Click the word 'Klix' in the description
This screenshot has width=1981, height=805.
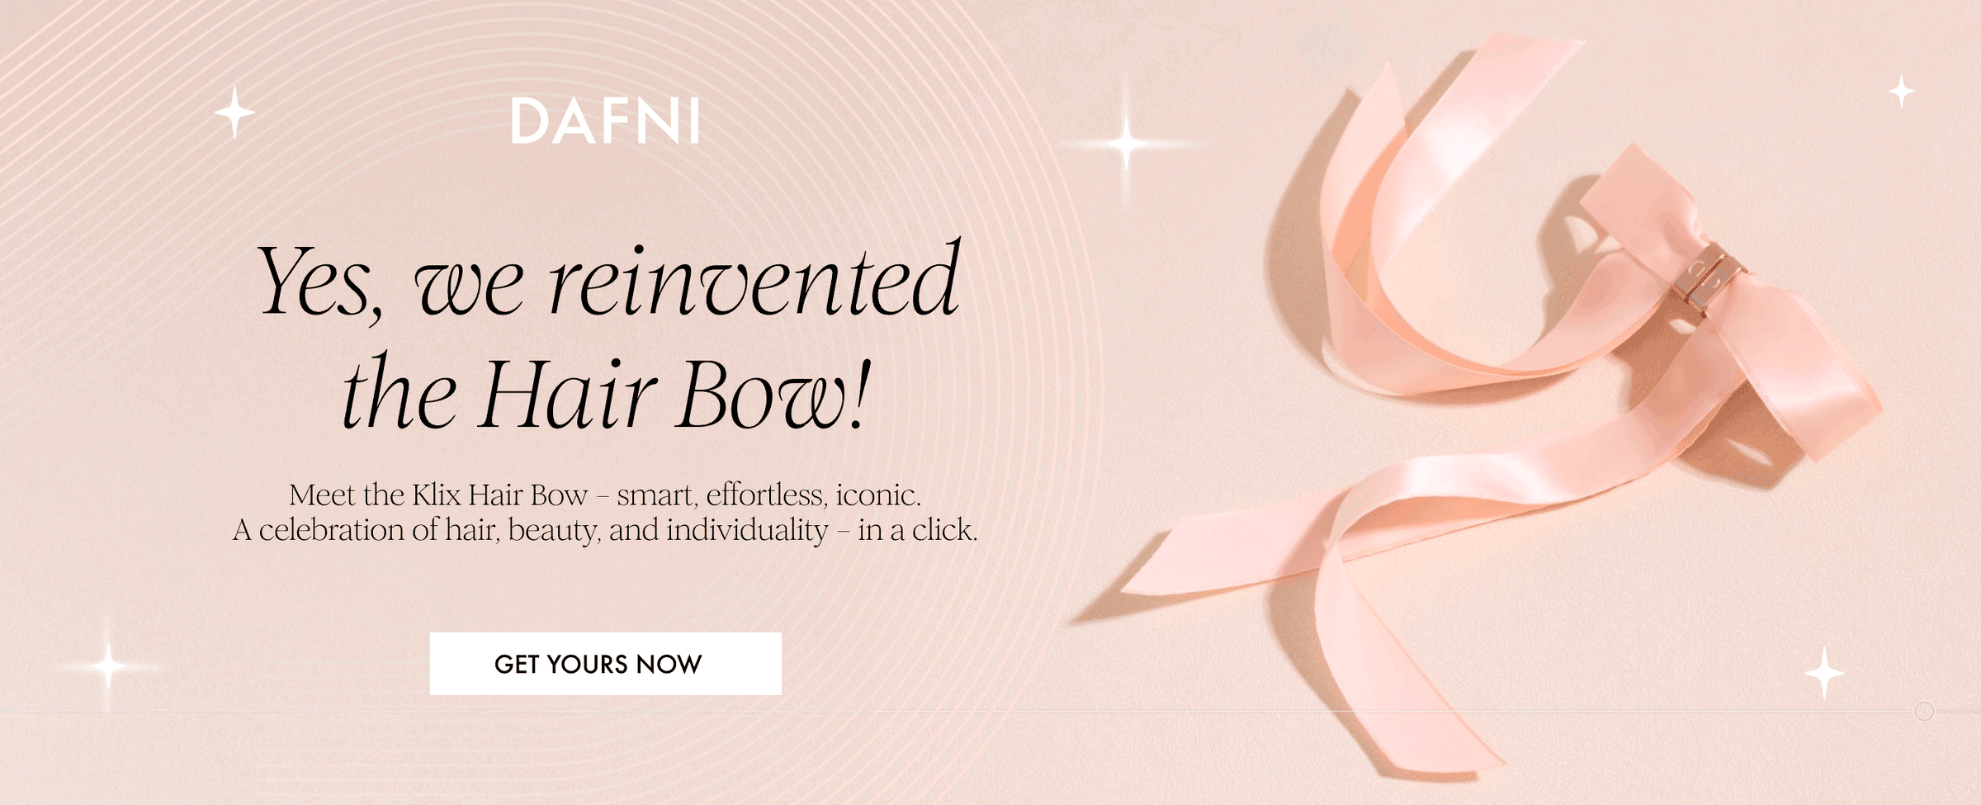[x=436, y=495]
